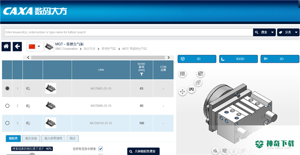Click the MGTM63-25-10 part name
The height and width of the screenshot is (155, 300).
(101, 88)
